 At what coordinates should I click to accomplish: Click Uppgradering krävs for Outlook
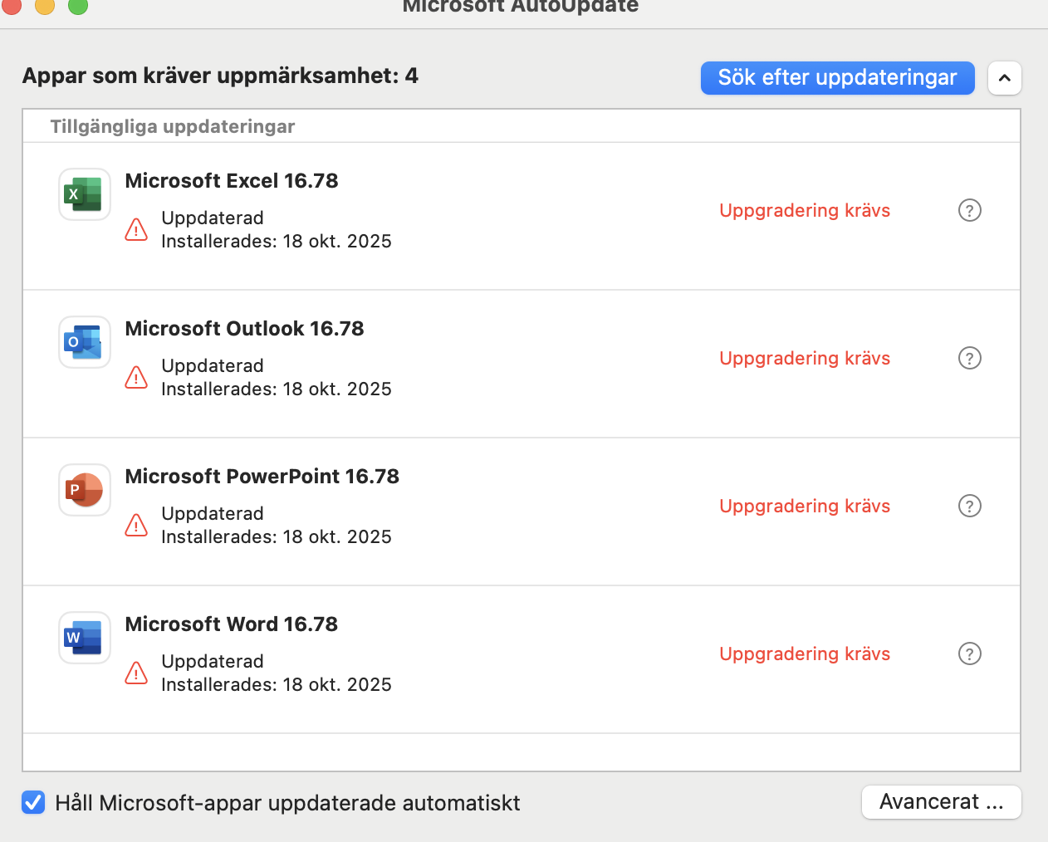click(805, 359)
